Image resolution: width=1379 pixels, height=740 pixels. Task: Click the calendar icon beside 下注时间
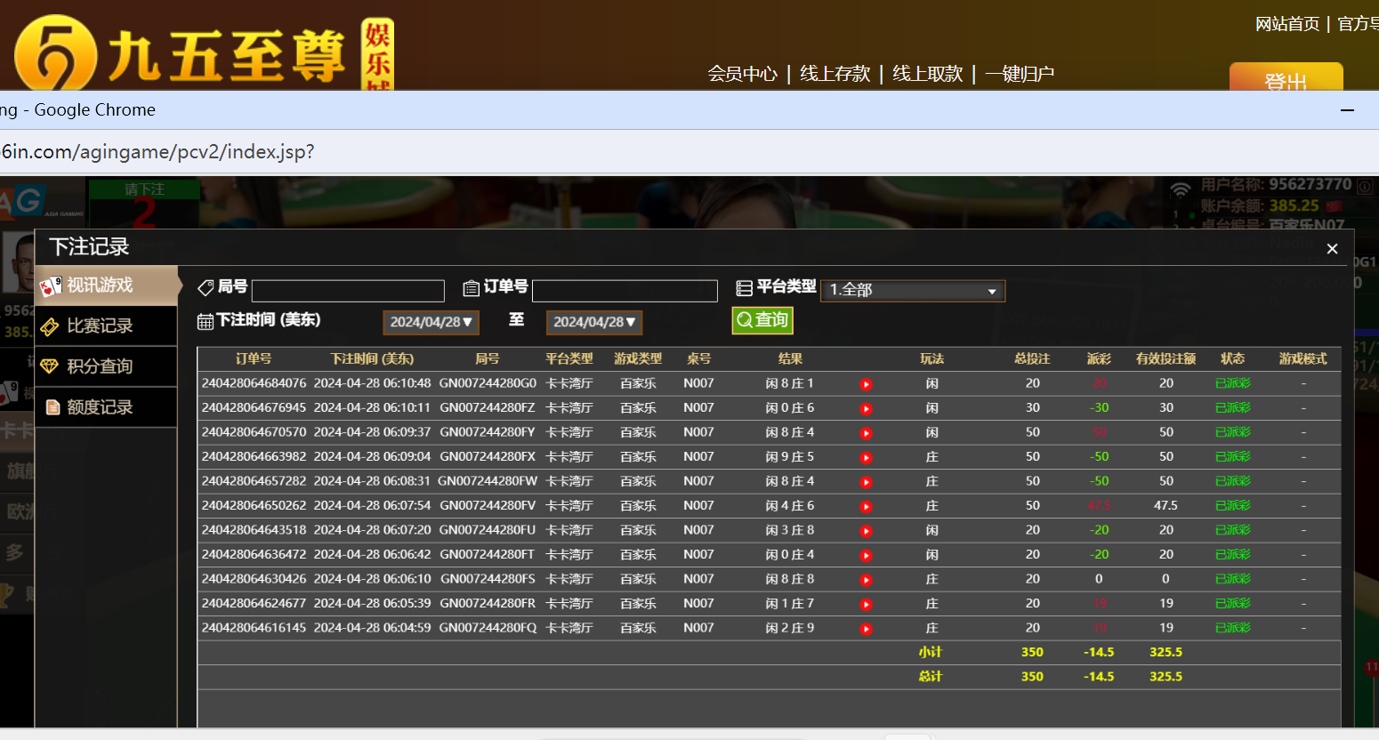pyautogui.click(x=205, y=321)
